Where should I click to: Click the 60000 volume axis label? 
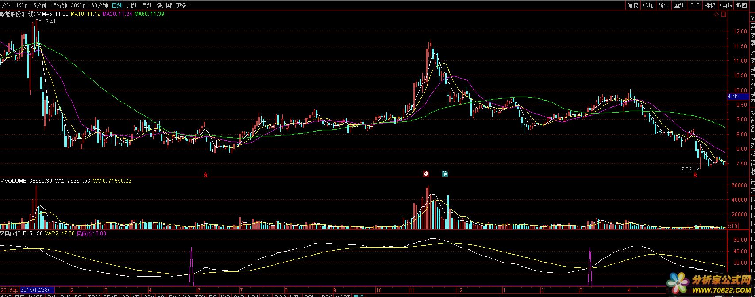pyautogui.click(x=739, y=185)
